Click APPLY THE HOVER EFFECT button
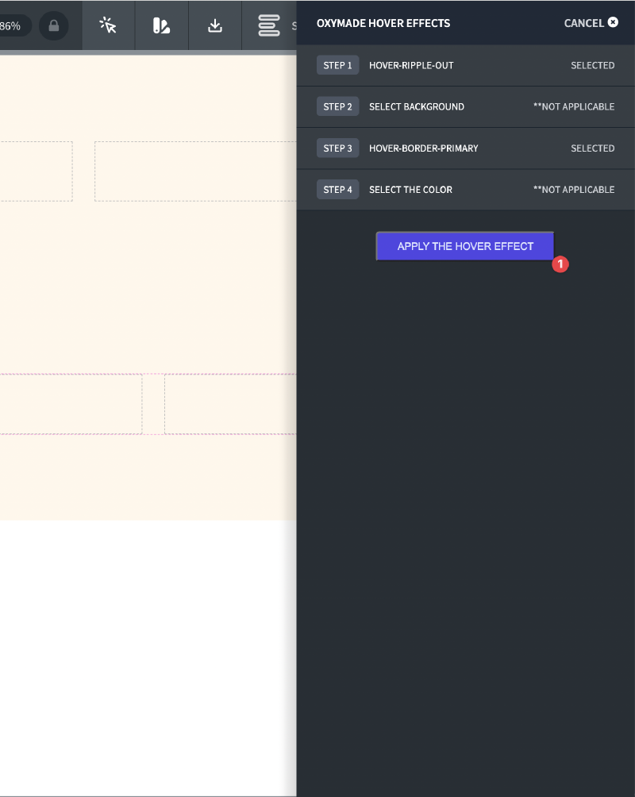 point(464,246)
